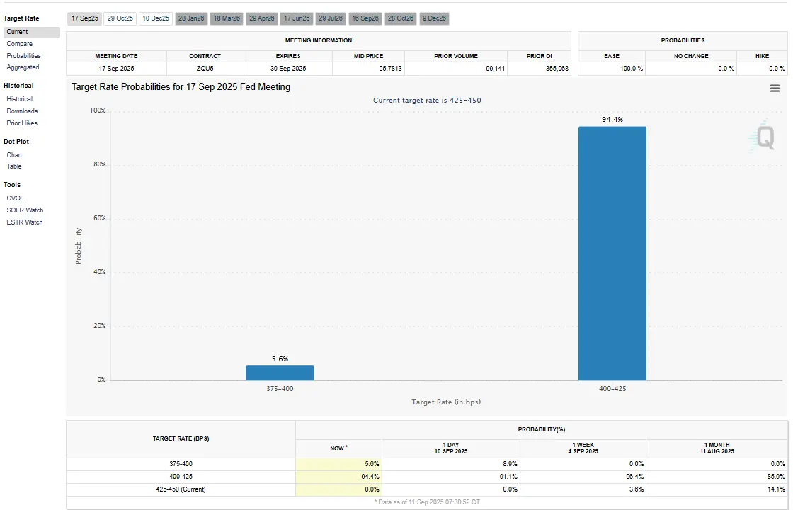This screenshot has height=510, width=793.
Task: View Prior Hikes page
Action: point(23,123)
